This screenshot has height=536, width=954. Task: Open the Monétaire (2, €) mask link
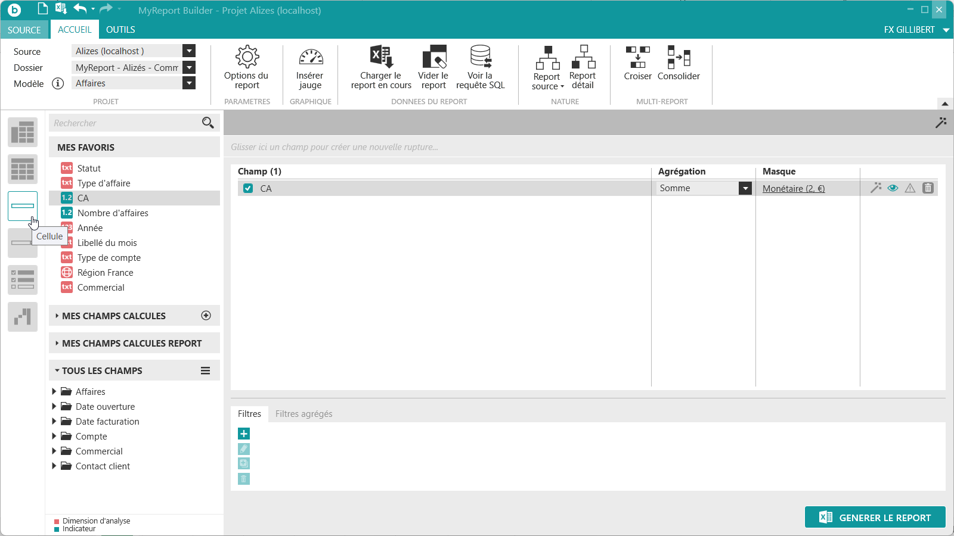coord(794,188)
